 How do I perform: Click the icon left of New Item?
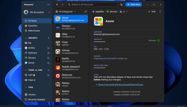tap(121, 4)
